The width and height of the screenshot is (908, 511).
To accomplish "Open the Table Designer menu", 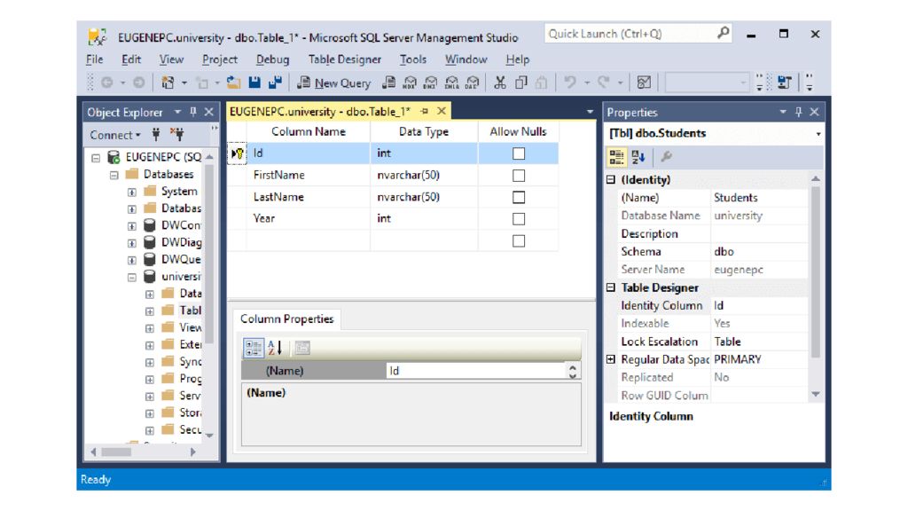I will 345,59.
